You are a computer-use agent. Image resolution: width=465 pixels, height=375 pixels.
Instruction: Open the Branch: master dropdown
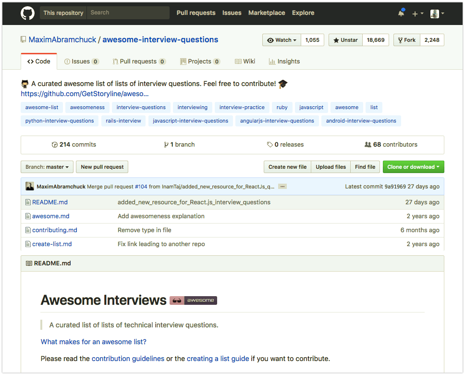point(47,167)
